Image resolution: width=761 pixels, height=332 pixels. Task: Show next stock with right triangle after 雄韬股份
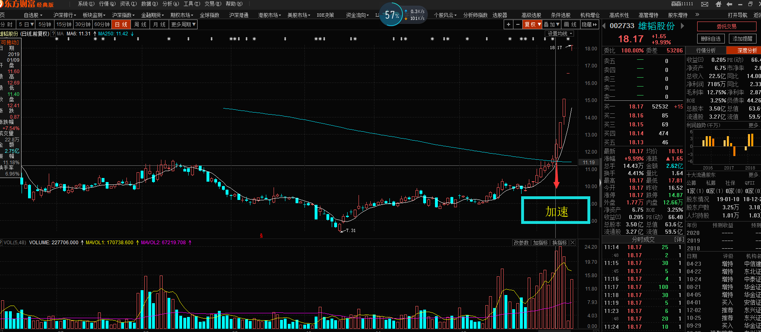pos(683,26)
